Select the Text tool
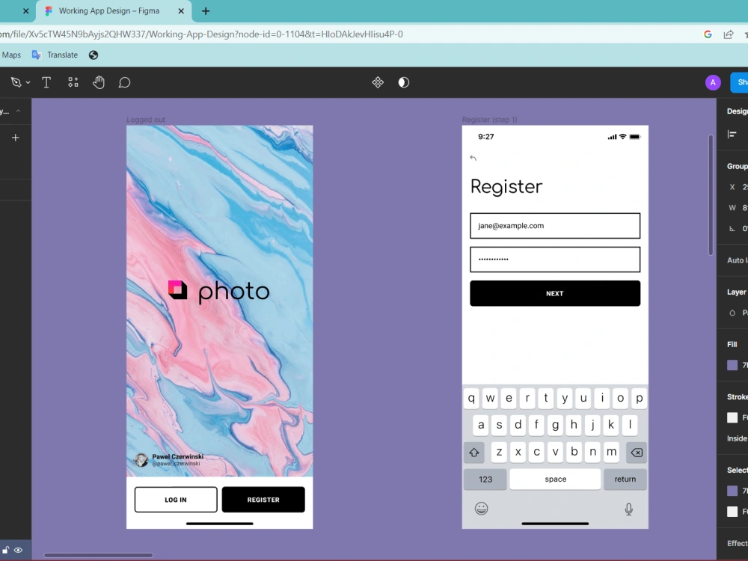 [x=46, y=82]
